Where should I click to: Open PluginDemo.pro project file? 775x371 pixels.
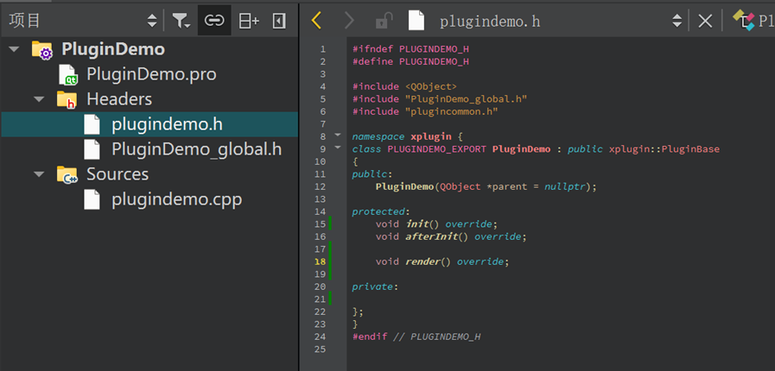[x=150, y=74]
